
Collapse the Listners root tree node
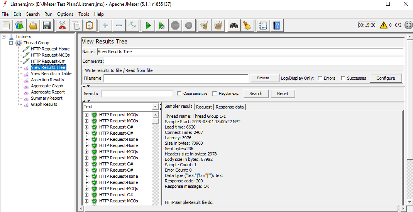click(3, 37)
